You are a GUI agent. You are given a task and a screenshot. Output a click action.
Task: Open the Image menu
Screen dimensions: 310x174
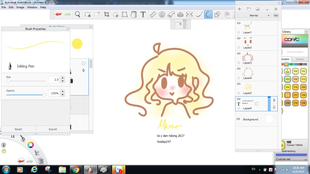20,7
